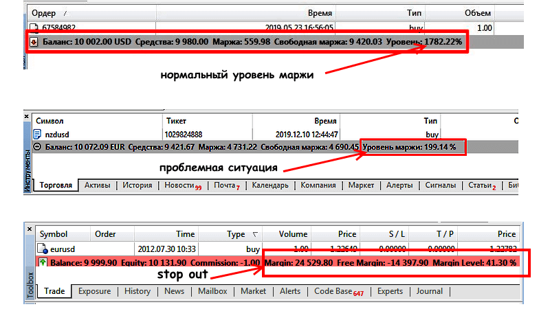Close the Toolbox panel with the x
550x309 pixels.
pyautogui.click(x=29, y=230)
